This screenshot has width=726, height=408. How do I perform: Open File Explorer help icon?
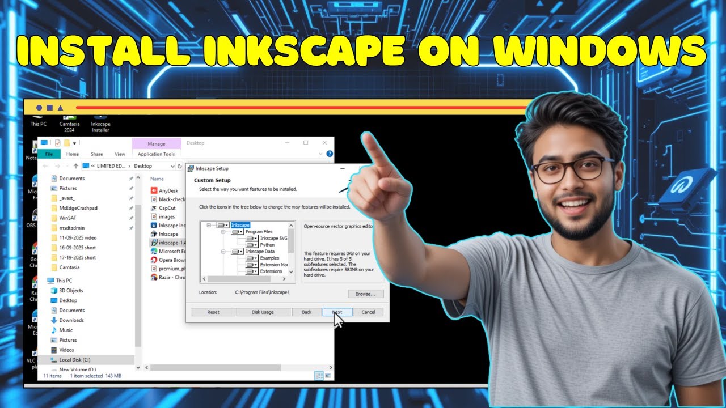pos(330,154)
